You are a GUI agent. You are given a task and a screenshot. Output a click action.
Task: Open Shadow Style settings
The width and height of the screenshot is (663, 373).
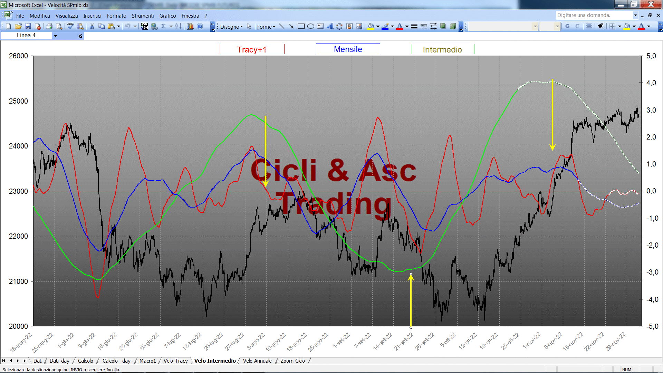tap(443, 26)
